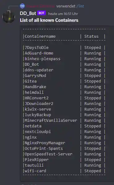
Task: Click DD_Bot entry in the container table
Action: point(32,64)
